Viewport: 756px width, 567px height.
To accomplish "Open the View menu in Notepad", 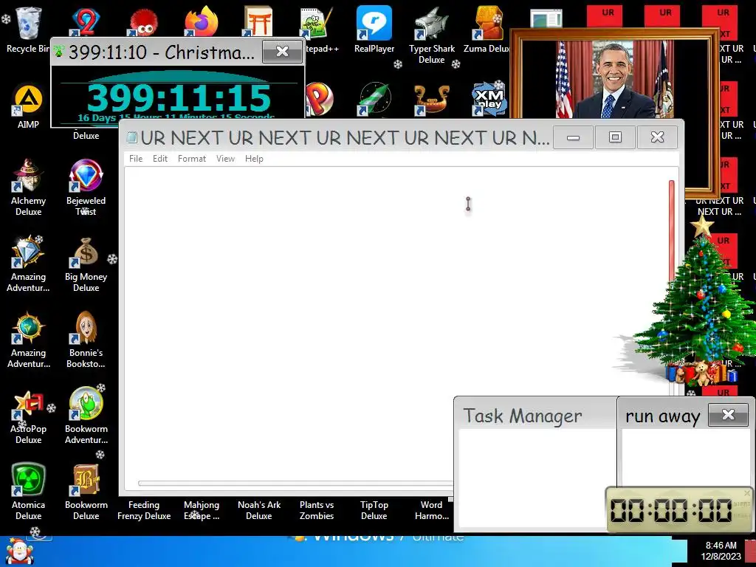I will tap(225, 159).
